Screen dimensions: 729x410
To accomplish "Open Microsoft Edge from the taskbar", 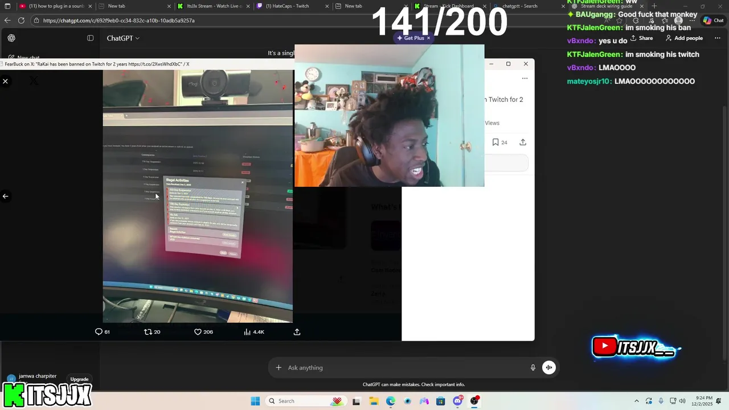I will coord(391,401).
